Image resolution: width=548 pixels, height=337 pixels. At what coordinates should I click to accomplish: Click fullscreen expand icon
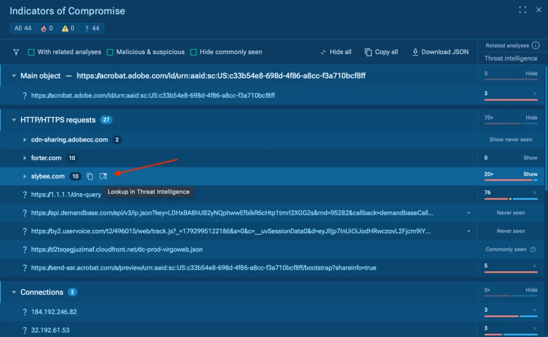pos(522,10)
